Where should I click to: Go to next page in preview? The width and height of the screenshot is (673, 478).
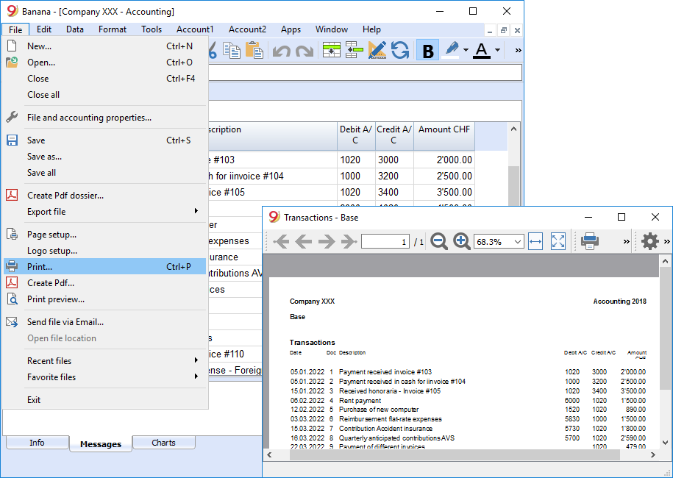point(327,242)
